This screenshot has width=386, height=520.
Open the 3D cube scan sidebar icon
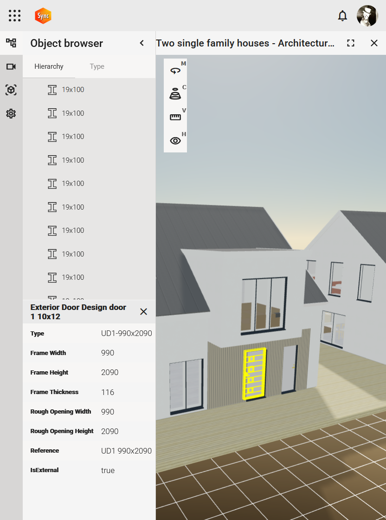11,90
